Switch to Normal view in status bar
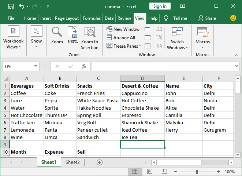 (135, 171)
